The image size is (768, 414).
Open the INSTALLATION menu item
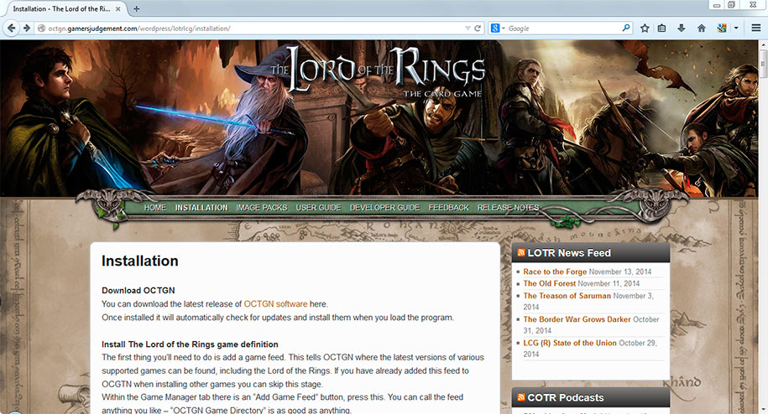click(x=201, y=208)
